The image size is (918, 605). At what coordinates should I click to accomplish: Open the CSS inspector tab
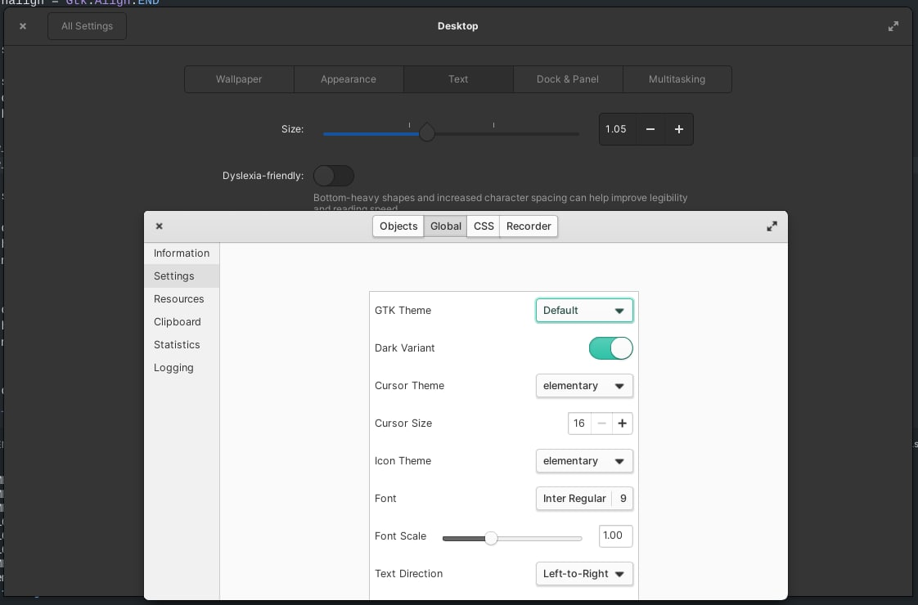coord(484,226)
